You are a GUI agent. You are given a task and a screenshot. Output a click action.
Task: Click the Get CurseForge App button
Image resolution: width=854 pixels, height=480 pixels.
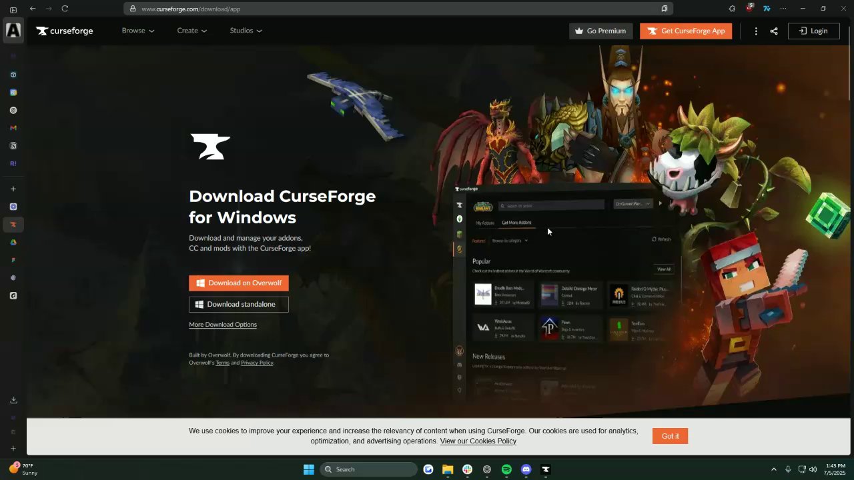point(686,31)
